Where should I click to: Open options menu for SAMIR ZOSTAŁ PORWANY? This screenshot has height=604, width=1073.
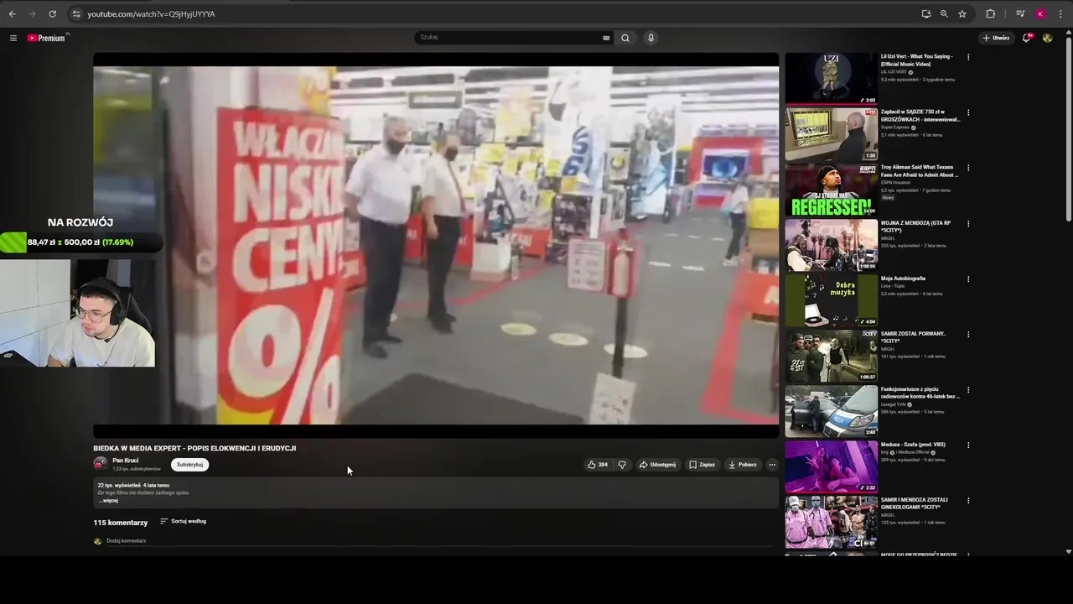[968, 335]
